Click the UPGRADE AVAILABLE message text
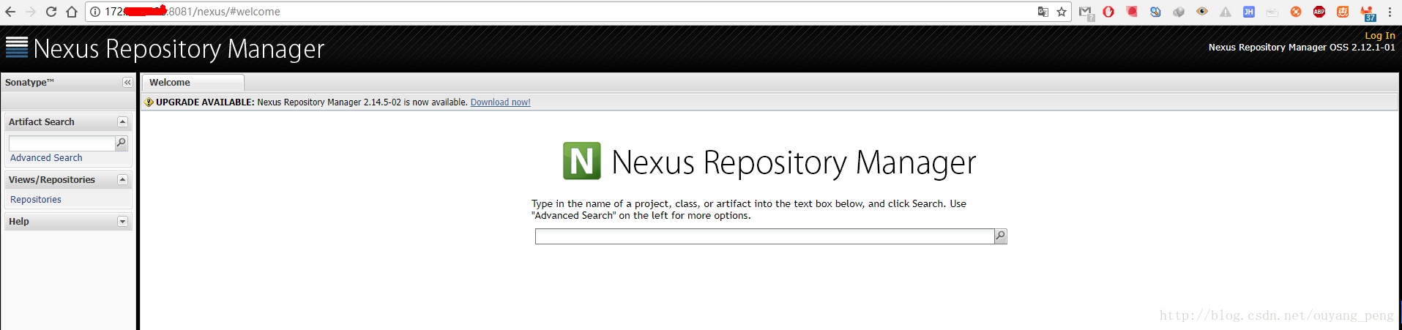Viewport: 1402px width, 330px height. 312,102
